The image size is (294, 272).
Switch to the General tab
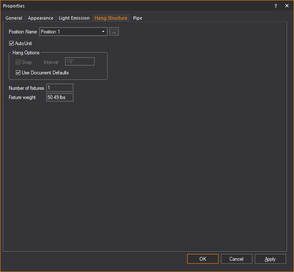click(14, 18)
